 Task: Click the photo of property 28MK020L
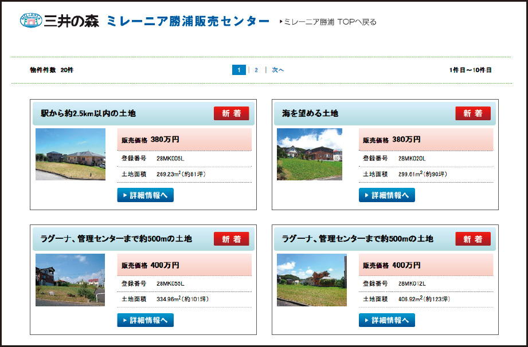[310, 154]
